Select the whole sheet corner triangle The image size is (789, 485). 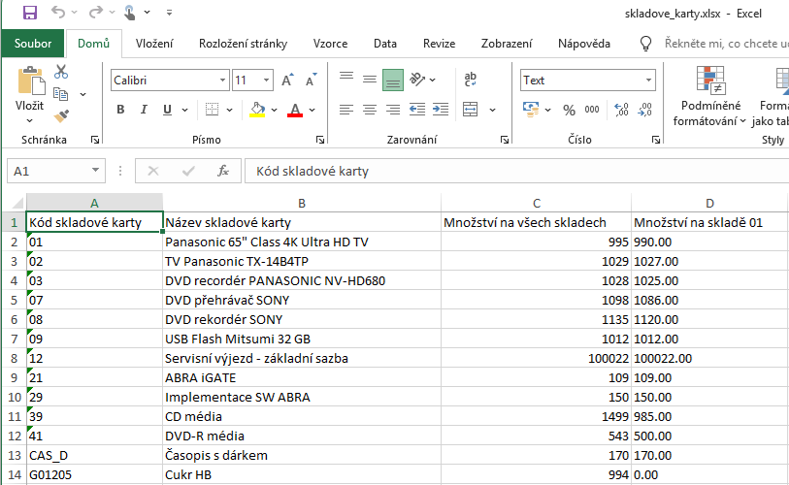(x=17, y=203)
